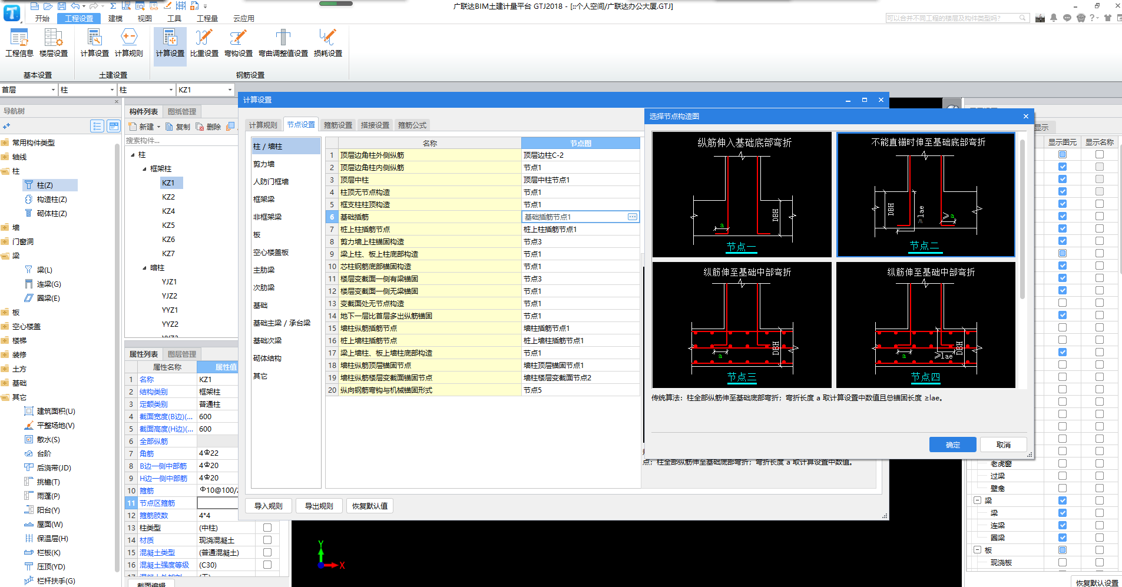Click 复制 copy component icon
The height and width of the screenshot is (587, 1122).
(170, 127)
